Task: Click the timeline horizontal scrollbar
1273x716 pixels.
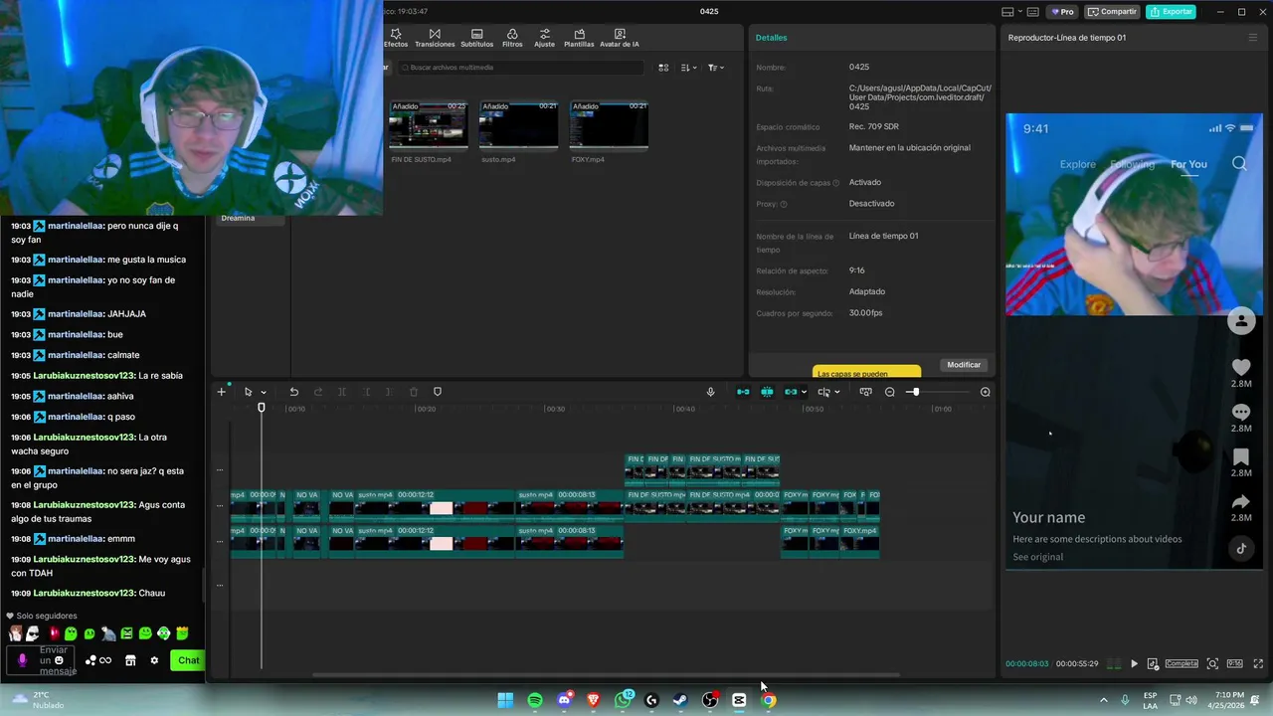Action: (606, 675)
